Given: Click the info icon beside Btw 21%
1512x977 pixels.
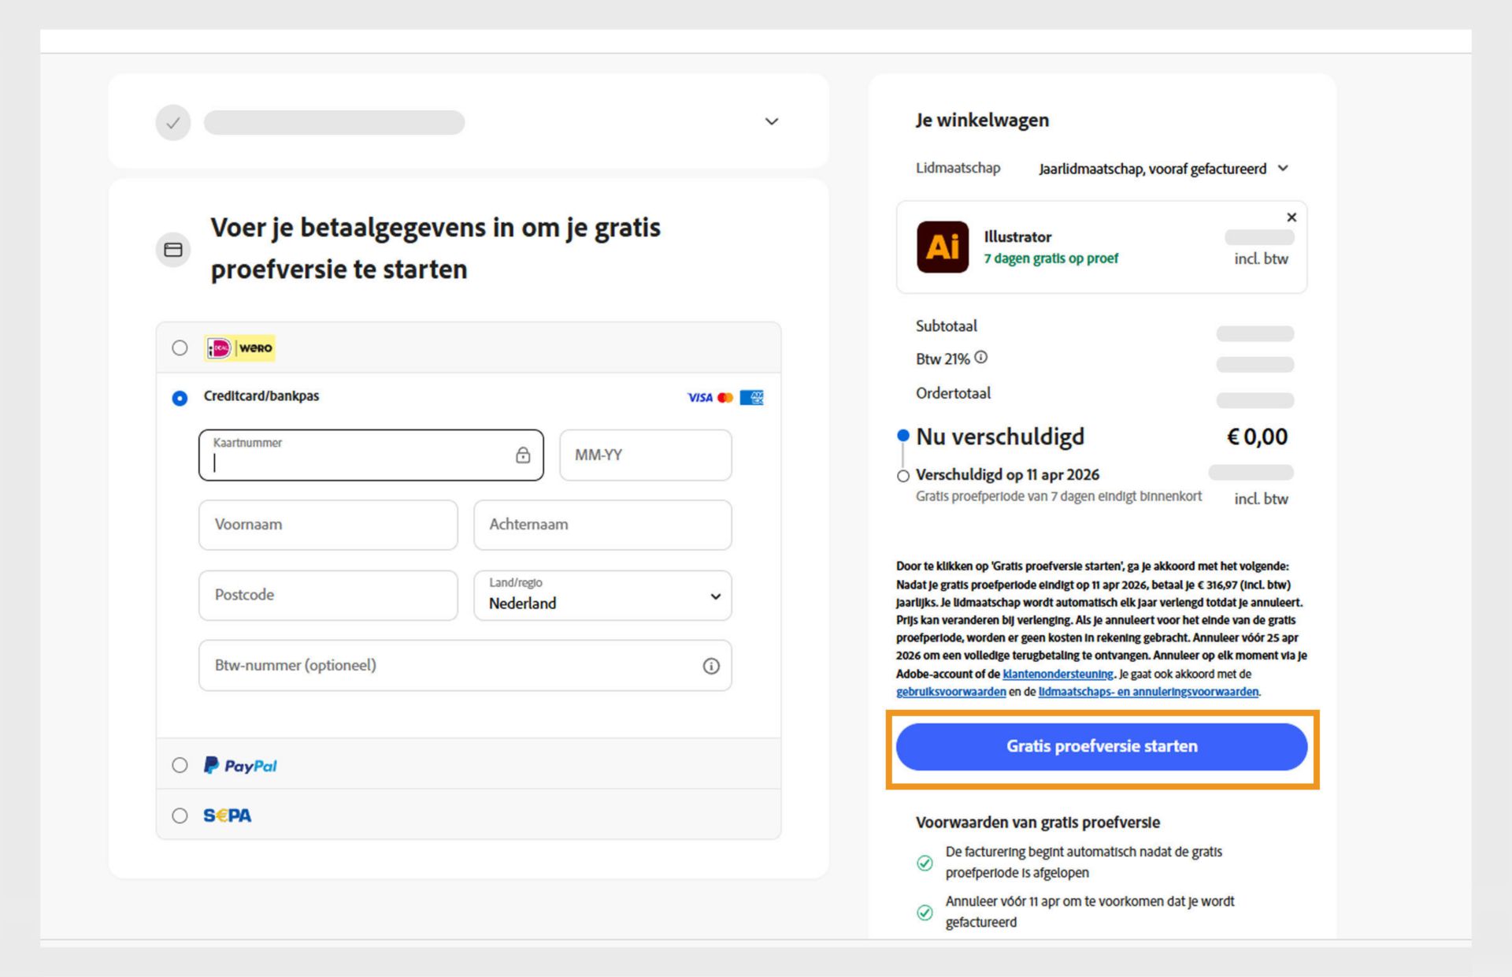Looking at the screenshot, I should coord(980,357).
